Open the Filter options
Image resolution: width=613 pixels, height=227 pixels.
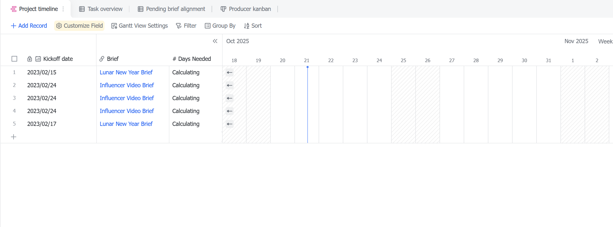[x=186, y=26]
